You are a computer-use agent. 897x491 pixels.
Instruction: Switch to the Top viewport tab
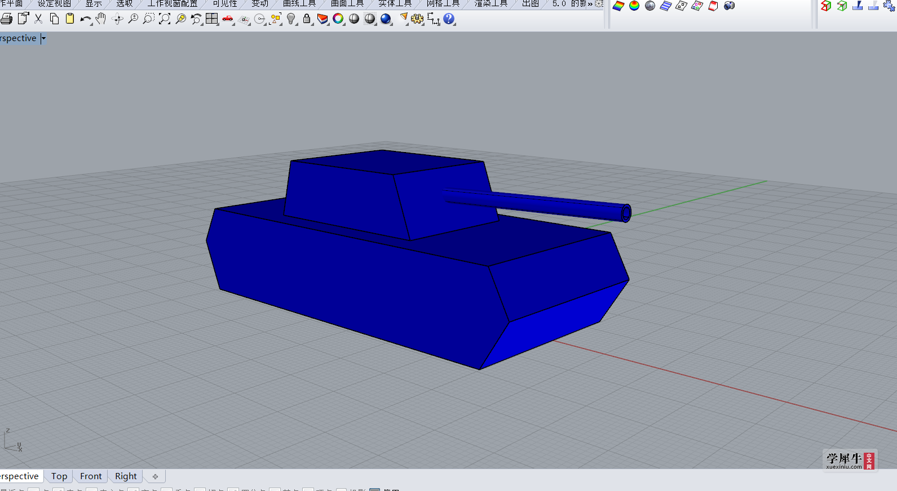click(59, 476)
